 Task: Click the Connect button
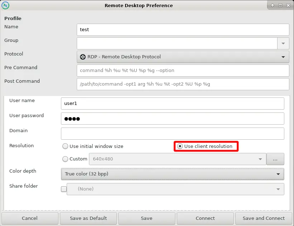coord(205,218)
